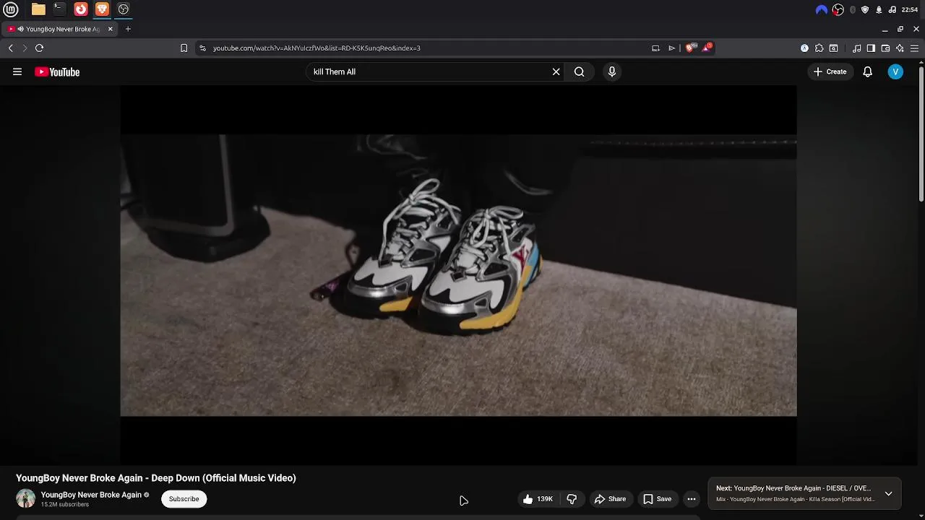Click the 'Next: ... DIESEL / OVE...' playlist text

point(793,488)
